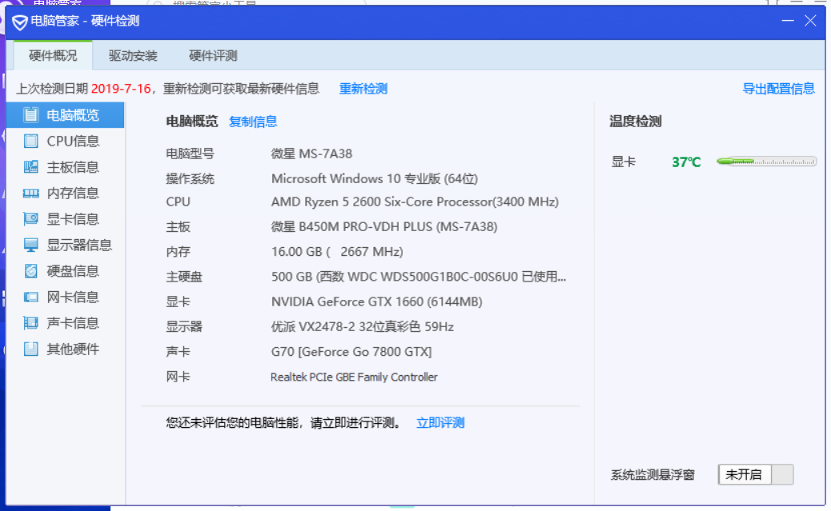Open the 硬盘信息 sidebar entry
The width and height of the screenshot is (831, 511).
66,270
